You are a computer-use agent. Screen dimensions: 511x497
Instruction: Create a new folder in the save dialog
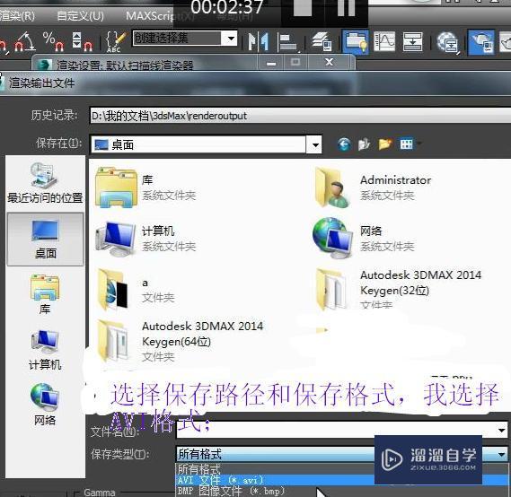(x=385, y=144)
